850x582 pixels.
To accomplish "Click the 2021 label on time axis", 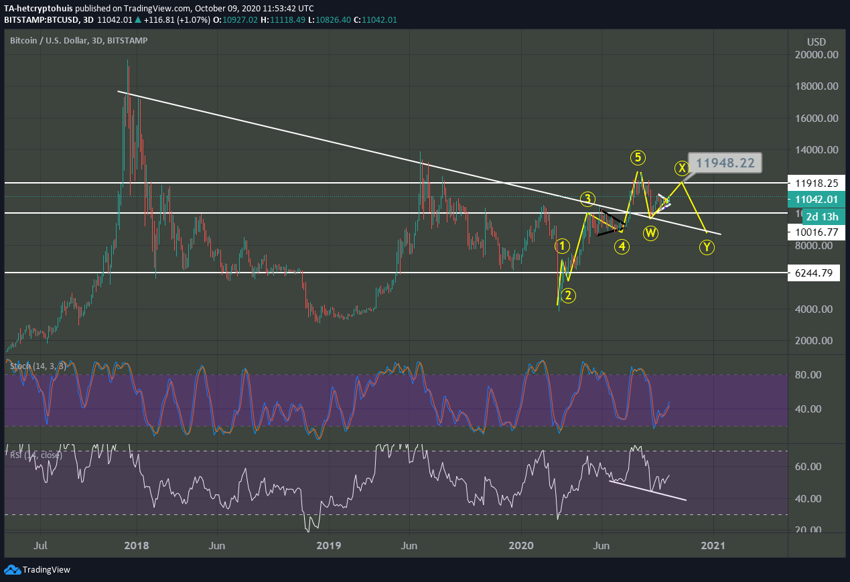I will 715,546.
